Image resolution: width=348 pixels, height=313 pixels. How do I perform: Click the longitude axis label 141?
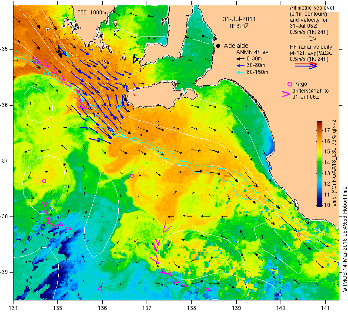tap(325, 308)
